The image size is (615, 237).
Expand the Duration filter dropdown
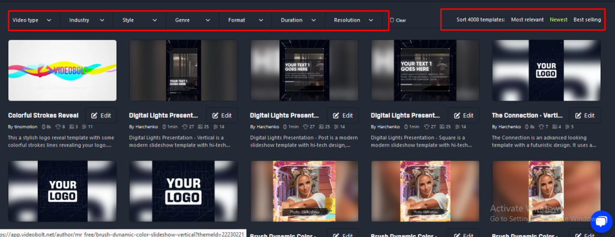point(298,20)
